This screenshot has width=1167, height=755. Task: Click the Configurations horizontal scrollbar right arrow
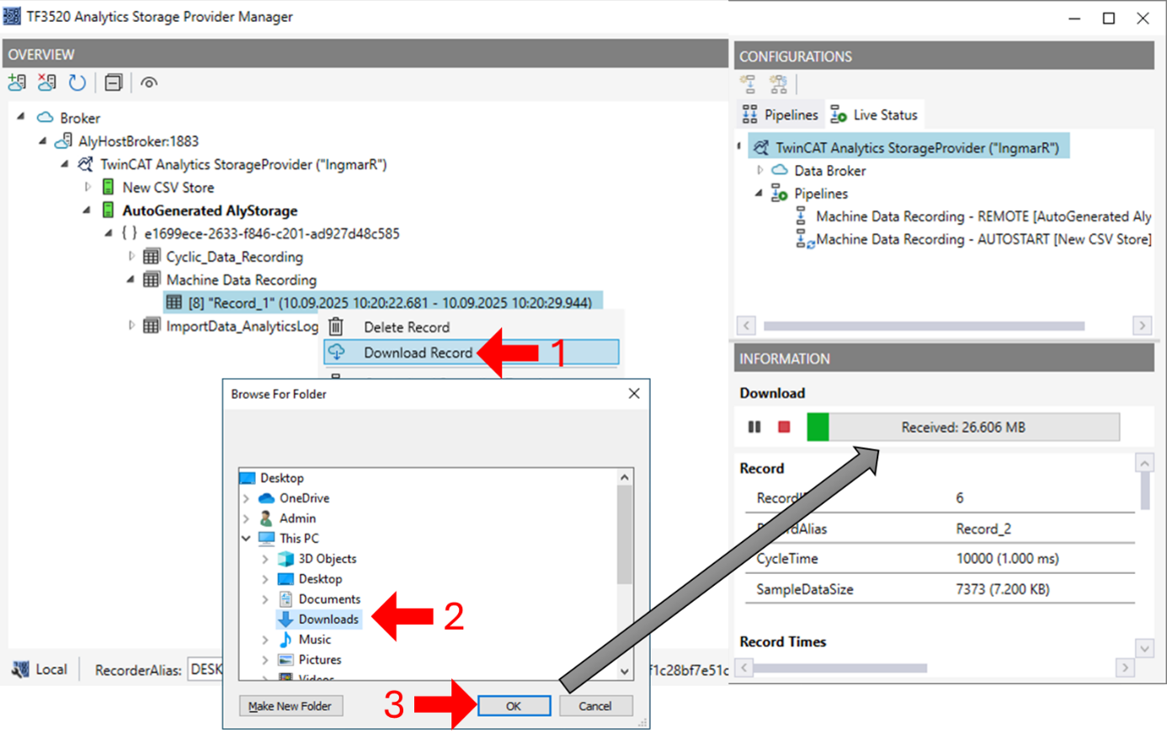point(1143,326)
